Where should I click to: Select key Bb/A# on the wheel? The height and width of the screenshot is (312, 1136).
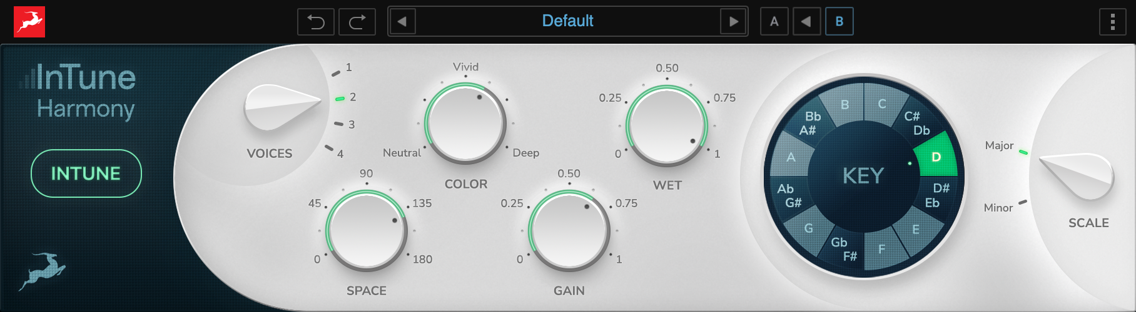click(810, 123)
